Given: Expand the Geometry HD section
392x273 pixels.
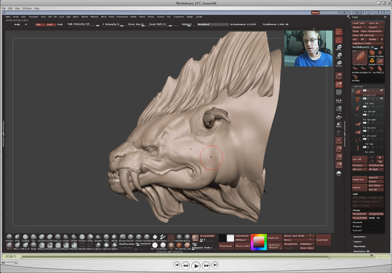Looking at the screenshot, I should (x=361, y=251).
